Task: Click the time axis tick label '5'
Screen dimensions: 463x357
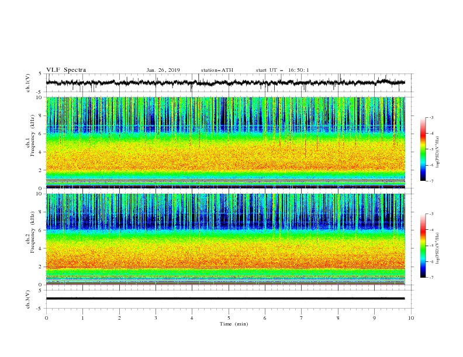Action: pyautogui.click(x=229, y=318)
